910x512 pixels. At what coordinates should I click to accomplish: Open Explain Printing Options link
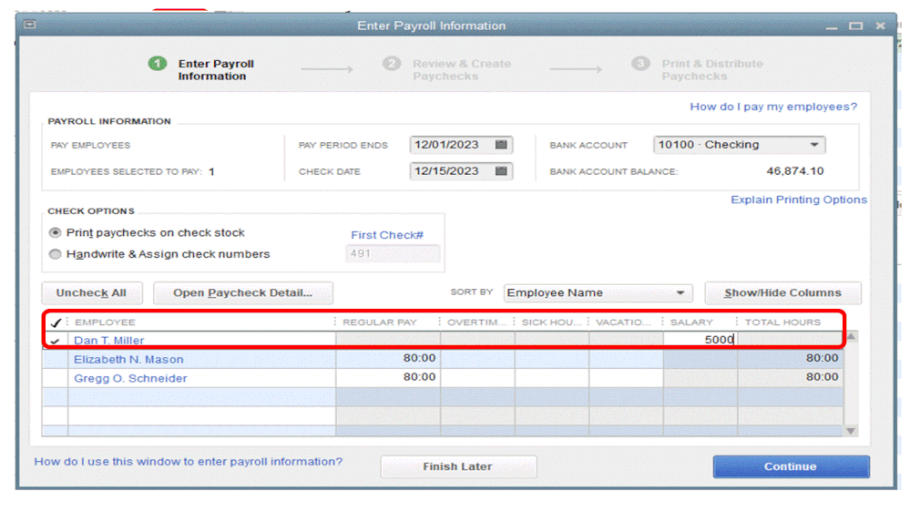(799, 200)
